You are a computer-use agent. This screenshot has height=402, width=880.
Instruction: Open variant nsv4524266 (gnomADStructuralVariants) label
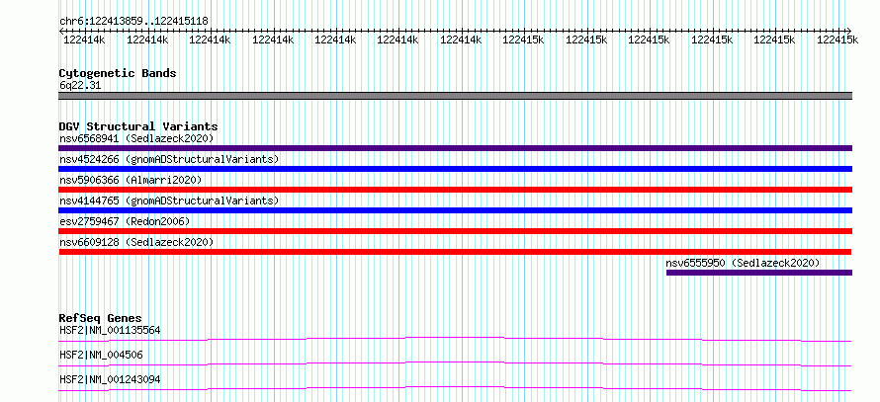click(x=169, y=159)
